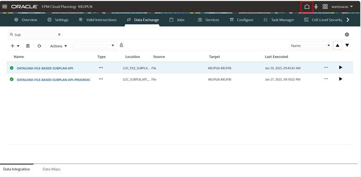361x177 pixels.
Task: Switch to the Data Maps bottom tab
Action: point(52,169)
